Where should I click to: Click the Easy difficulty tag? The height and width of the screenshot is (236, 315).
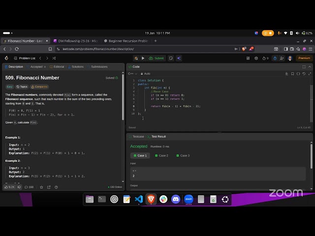(9, 87)
